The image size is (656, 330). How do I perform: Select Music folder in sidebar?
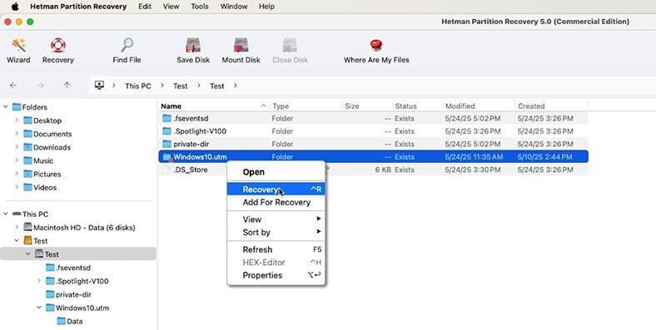click(x=38, y=160)
